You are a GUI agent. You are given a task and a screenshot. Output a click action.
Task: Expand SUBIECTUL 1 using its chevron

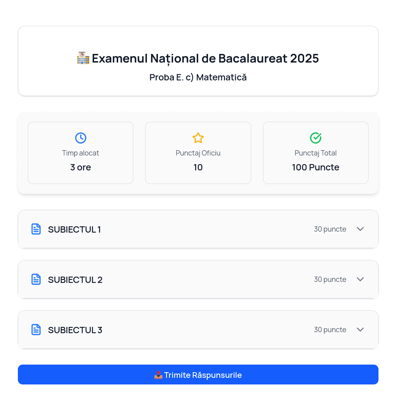pos(360,229)
